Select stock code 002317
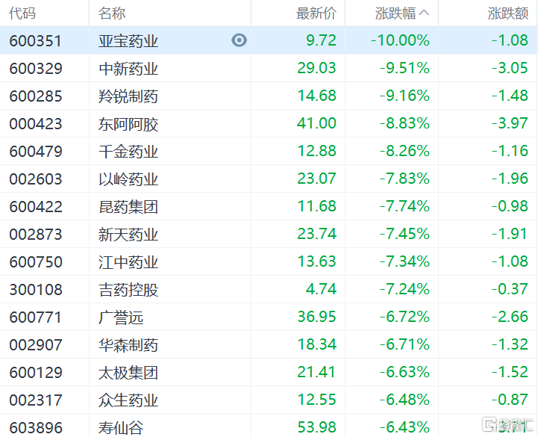Screen dimensions: 538x437 (x=36, y=400)
